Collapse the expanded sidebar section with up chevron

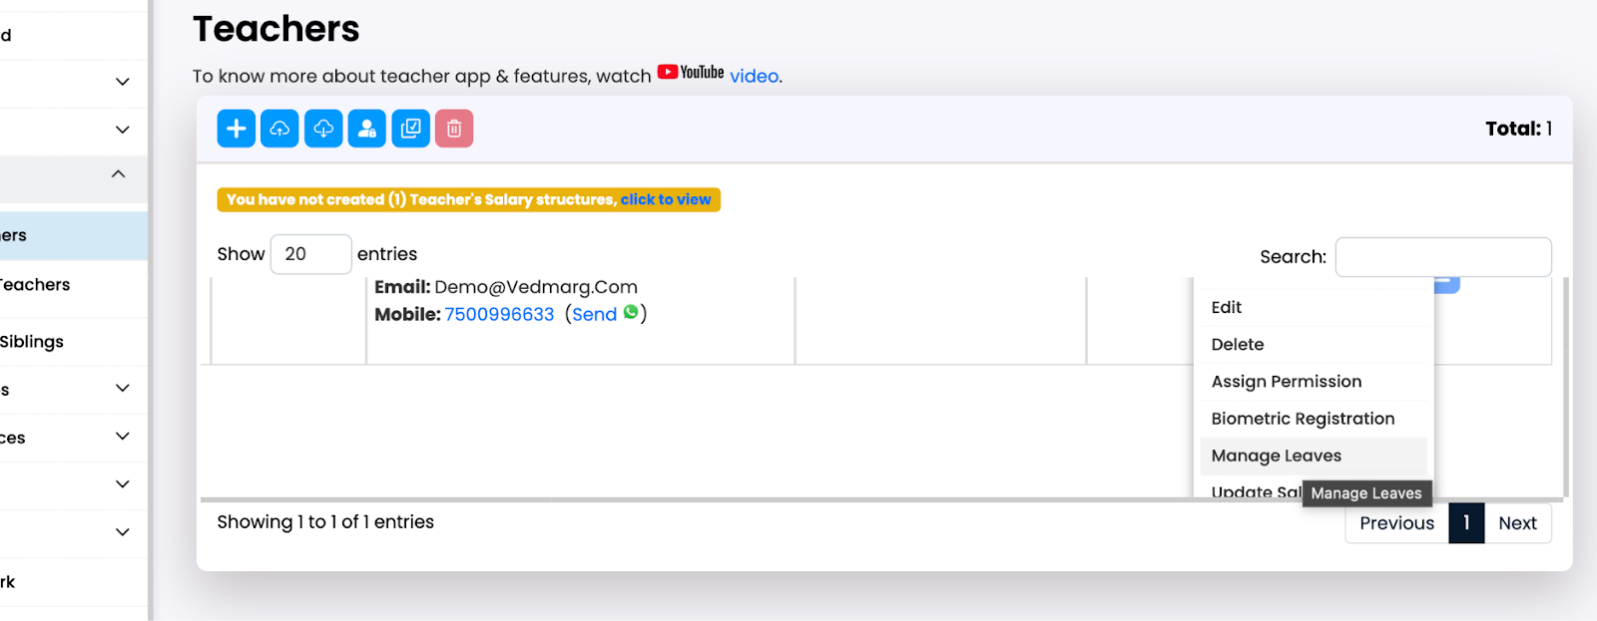click(x=119, y=174)
